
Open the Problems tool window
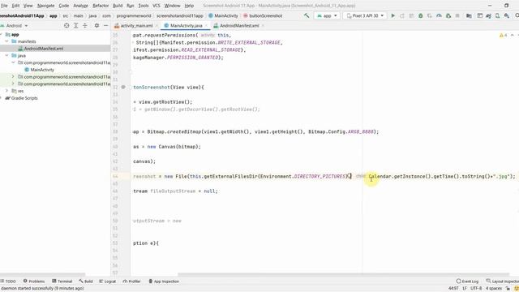click(x=34, y=281)
